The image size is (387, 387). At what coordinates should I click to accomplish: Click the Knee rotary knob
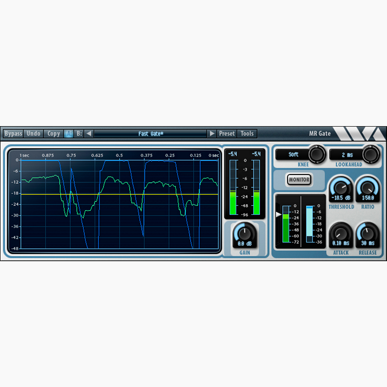coord(317,154)
